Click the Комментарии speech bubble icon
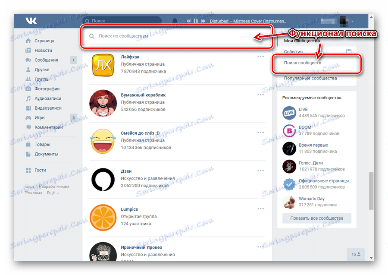 point(28,127)
